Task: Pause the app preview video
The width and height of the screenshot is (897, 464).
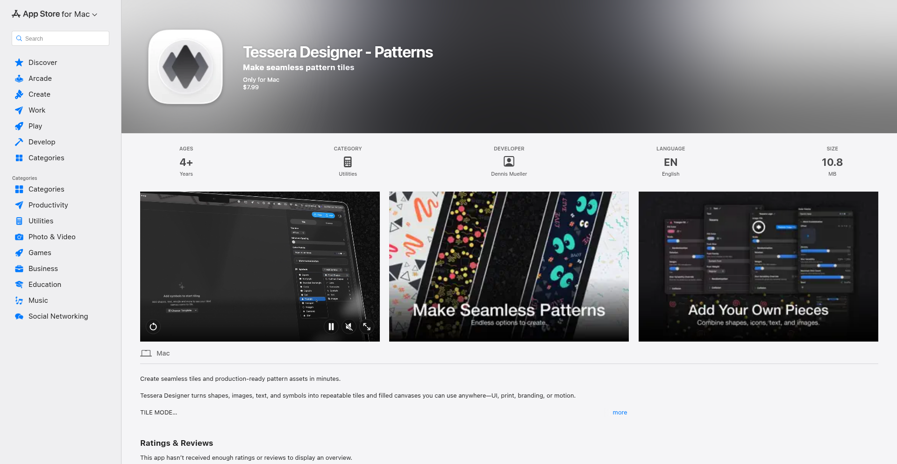Action: click(x=331, y=327)
